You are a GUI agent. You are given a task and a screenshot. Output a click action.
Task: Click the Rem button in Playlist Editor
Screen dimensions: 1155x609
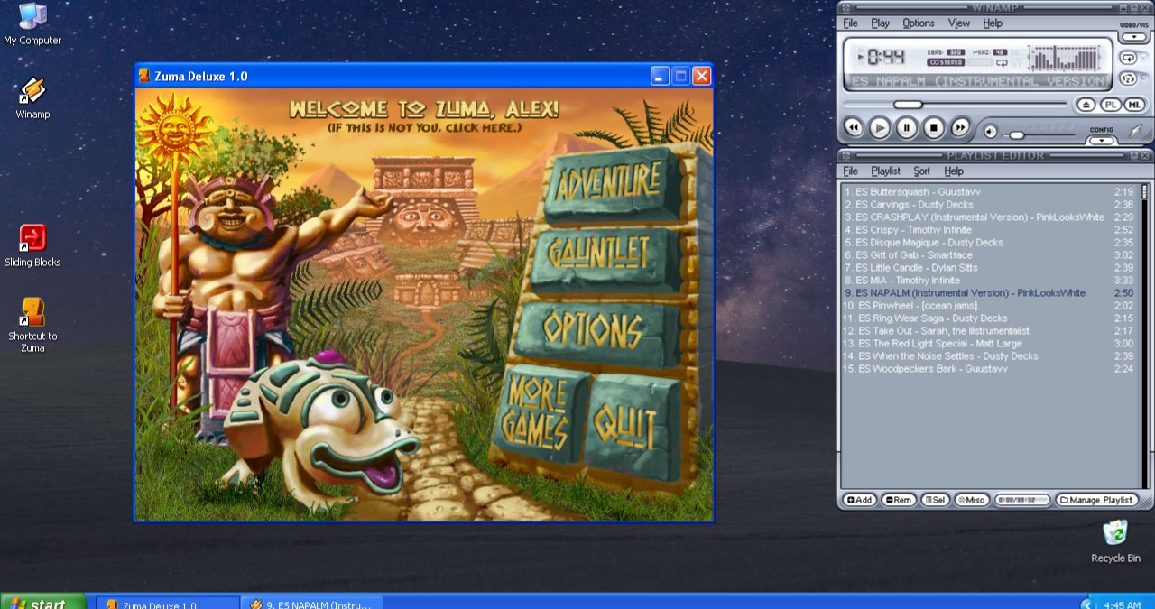[898, 500]
